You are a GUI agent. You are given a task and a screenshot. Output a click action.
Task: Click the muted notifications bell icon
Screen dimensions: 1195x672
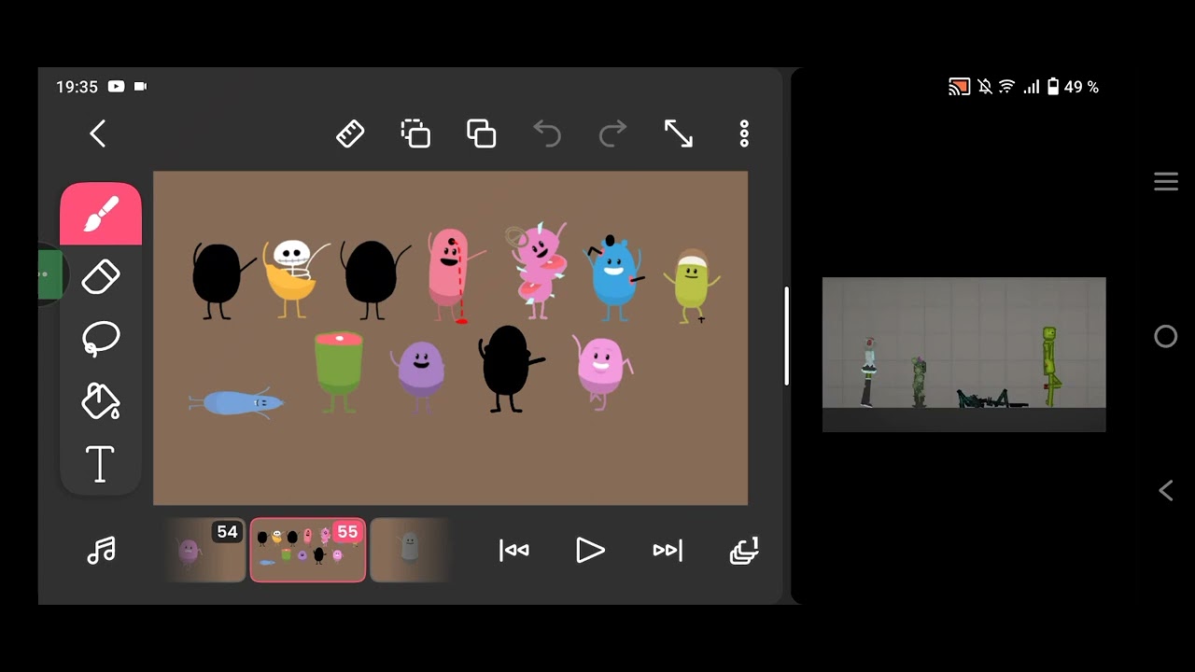985,87
